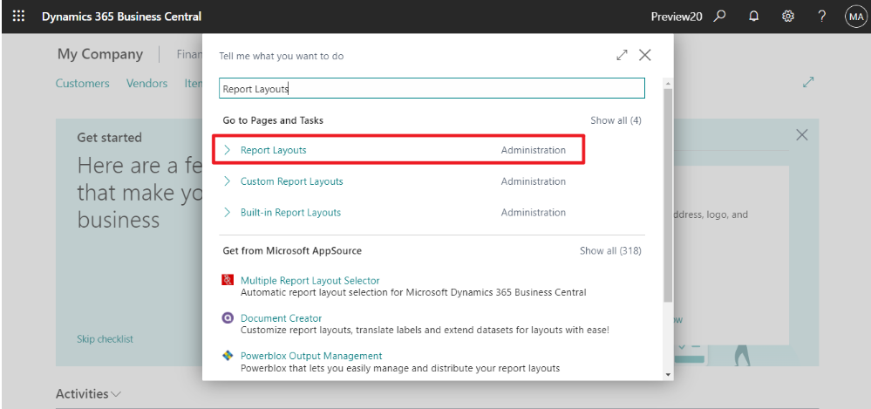871x409 pixels.
Task: Show all 4 pages and tasks
Action: (x=616, y=120)
